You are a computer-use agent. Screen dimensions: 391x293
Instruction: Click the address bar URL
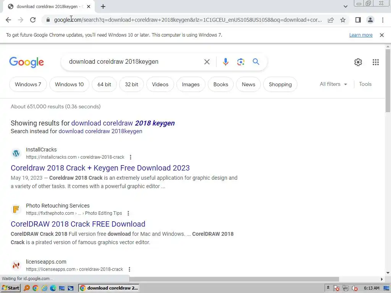[x=188, y=20]
